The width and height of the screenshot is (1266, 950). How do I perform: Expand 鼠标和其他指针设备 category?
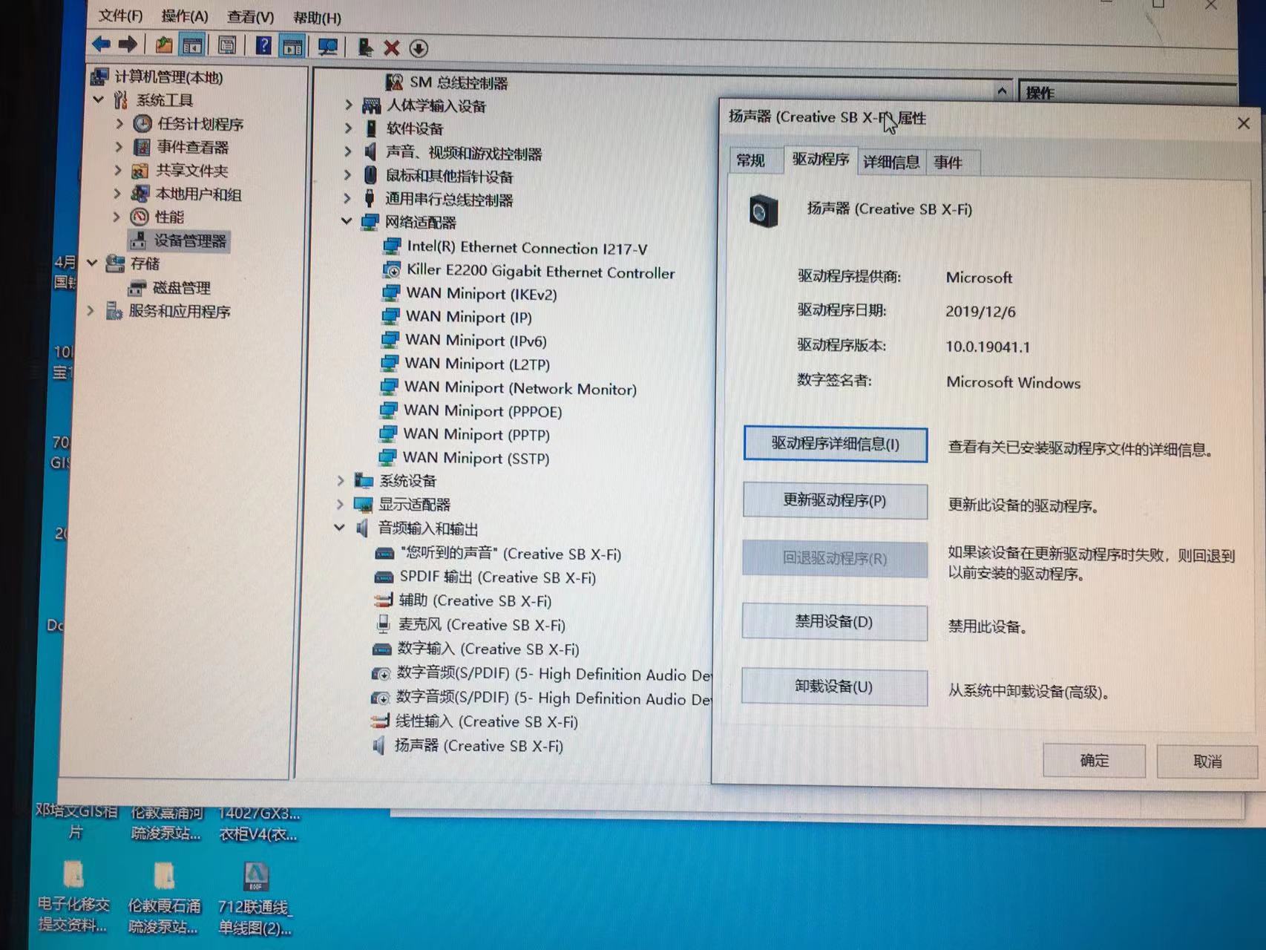pos(347,175)
